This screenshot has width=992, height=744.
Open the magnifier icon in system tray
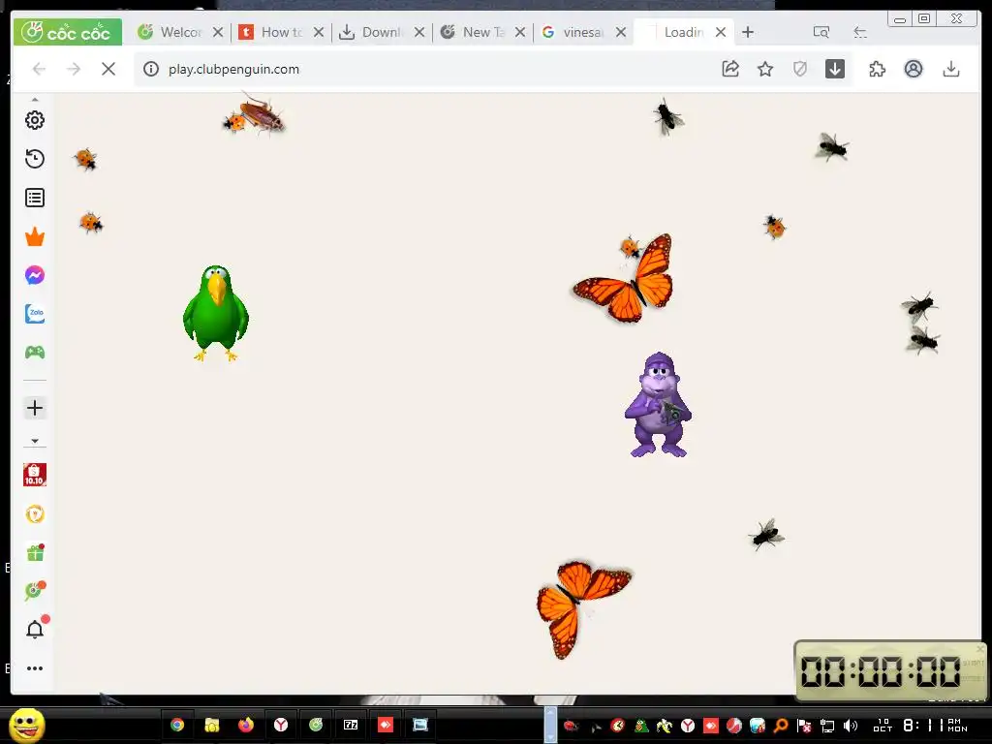coord(781,726)
